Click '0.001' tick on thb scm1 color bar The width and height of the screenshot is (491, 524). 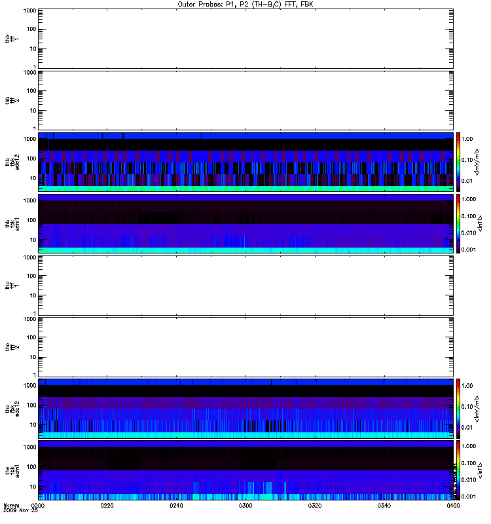(x=469, y=250)
